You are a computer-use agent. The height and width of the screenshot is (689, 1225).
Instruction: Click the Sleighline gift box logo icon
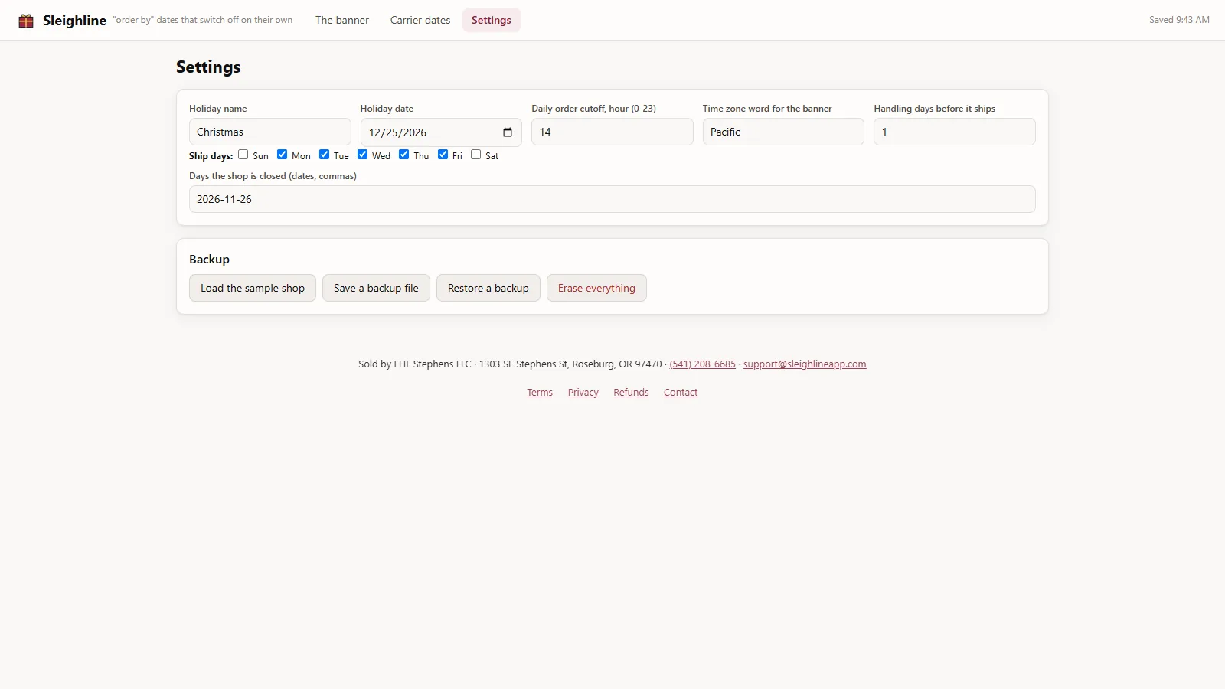[x=26, y=21]
